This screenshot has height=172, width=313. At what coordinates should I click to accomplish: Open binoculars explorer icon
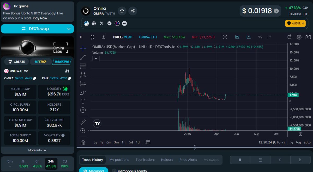click(67, 71)
